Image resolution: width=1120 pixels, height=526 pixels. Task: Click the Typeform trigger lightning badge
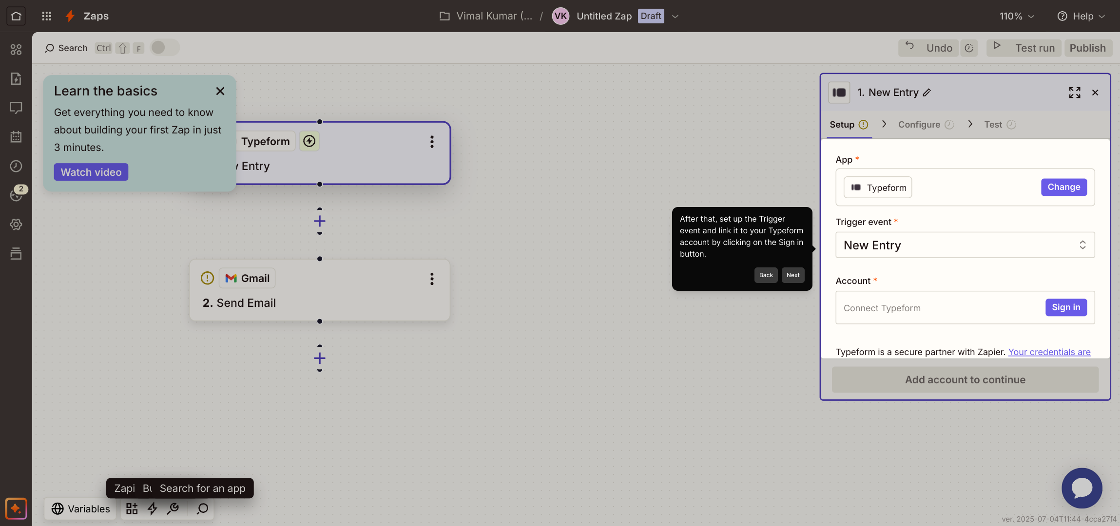[x=309, y=141]
